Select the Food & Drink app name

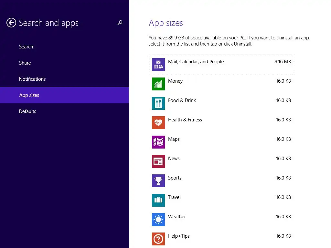click(182, 100)
